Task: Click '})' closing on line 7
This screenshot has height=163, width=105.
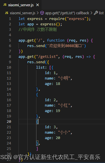Action: (21, 51)
